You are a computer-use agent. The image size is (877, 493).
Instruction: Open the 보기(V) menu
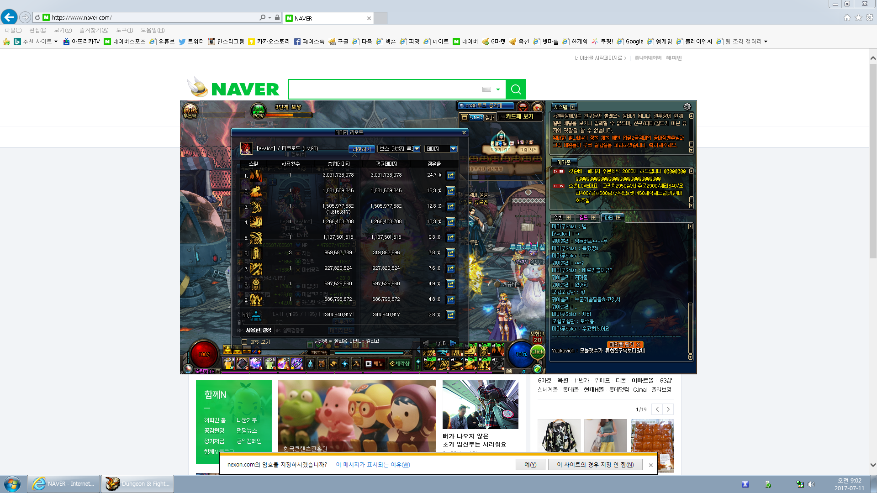pos(63,30)
